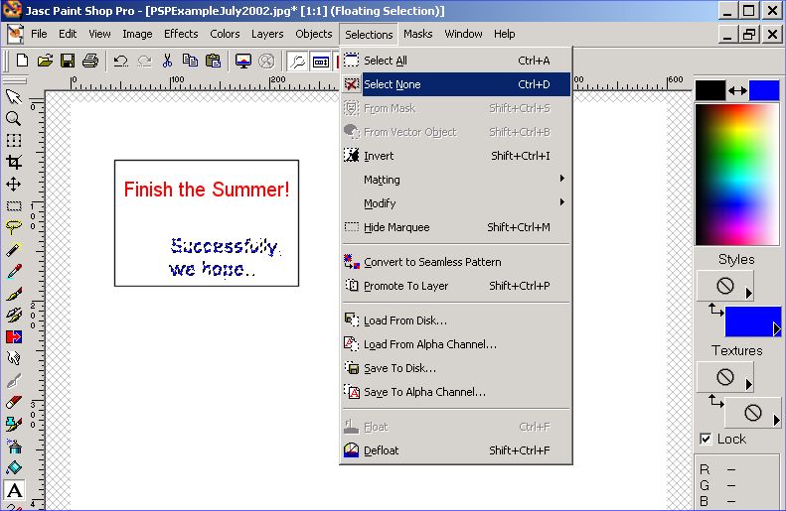Image resolution: width=786 pixels, height=511 pixels.
Task: Click the Open folder icon in toolbar
Action: point(45,62)
